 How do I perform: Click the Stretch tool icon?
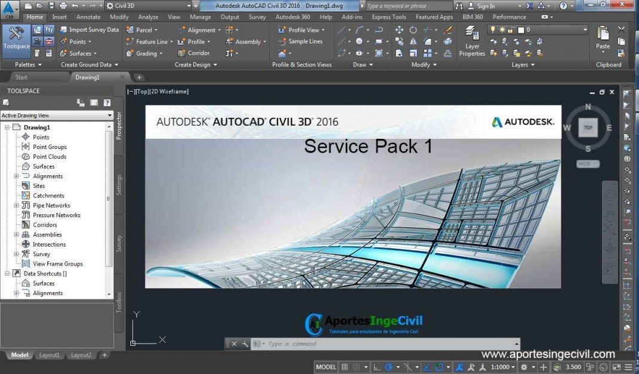pos(400,53)
